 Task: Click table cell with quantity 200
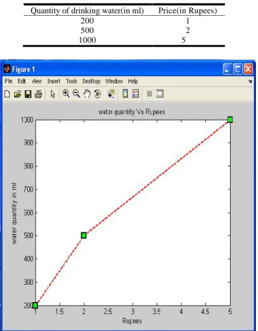(x=87, y=21)
